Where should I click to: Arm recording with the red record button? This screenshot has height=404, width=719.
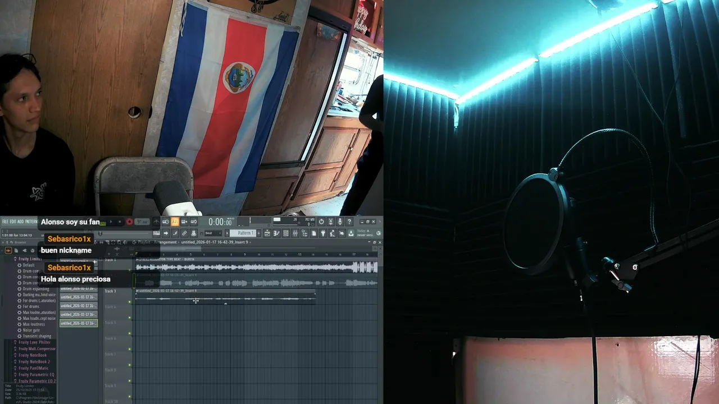point(130,222)
